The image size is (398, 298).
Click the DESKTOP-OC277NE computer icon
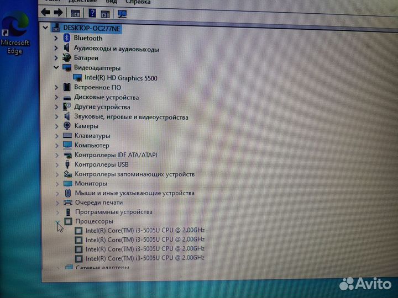pos(56,28)
